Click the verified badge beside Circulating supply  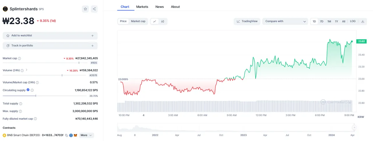click(x=28, y=90)
